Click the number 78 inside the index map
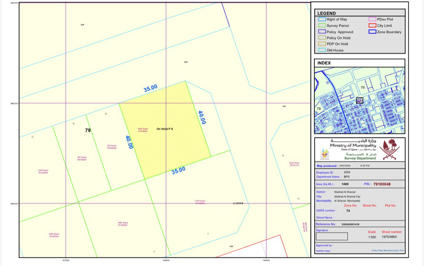 tap(319, 109)
